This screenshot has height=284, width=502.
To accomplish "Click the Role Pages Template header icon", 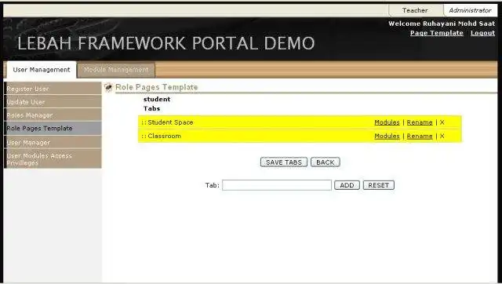I will [108, 87].
